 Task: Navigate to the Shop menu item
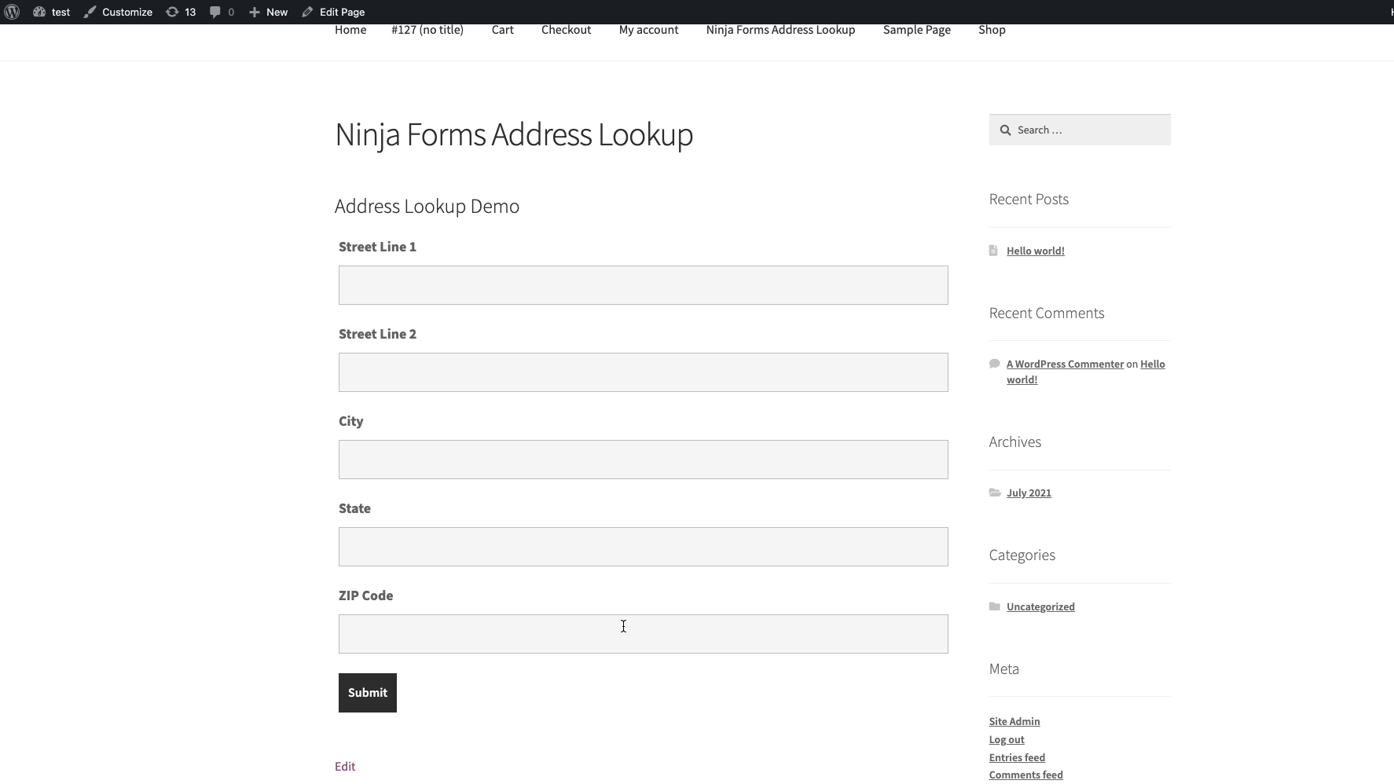991,30
